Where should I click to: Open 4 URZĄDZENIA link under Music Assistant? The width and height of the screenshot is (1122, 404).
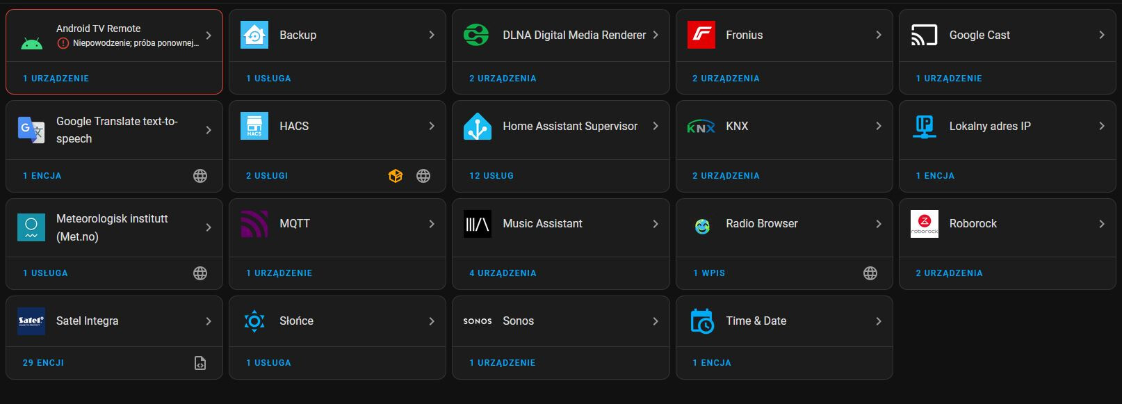point(503,273)
